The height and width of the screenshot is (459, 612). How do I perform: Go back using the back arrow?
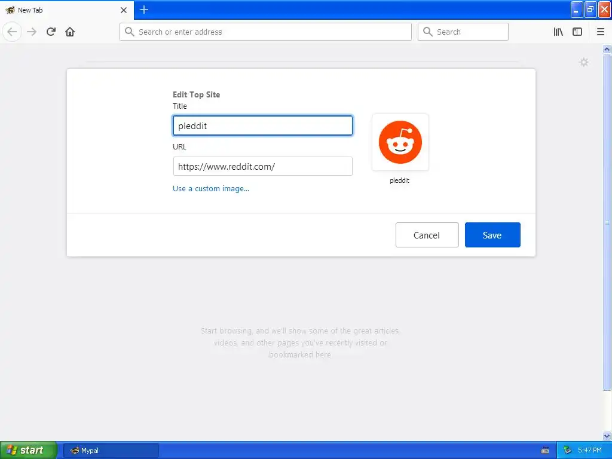pos(12,32)
